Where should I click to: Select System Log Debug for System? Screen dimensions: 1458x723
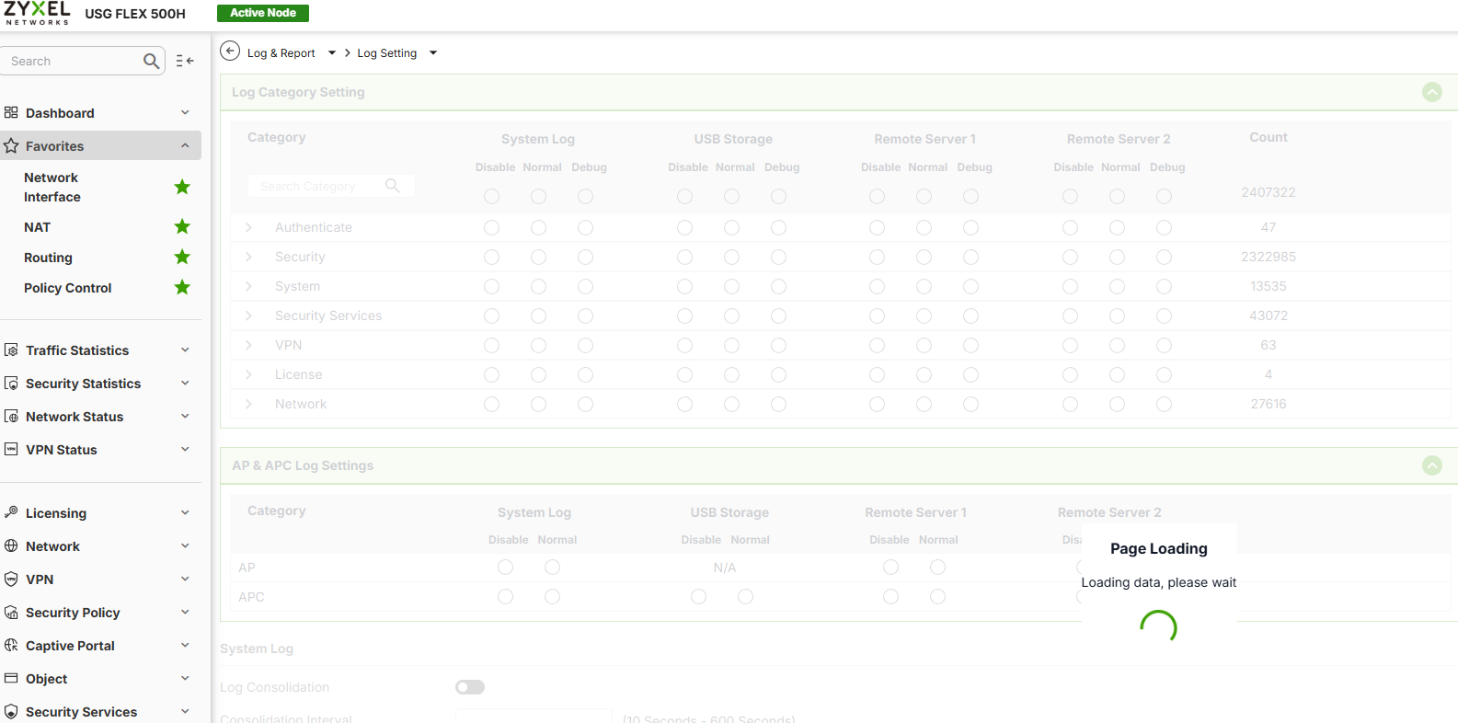click(586, 286)
